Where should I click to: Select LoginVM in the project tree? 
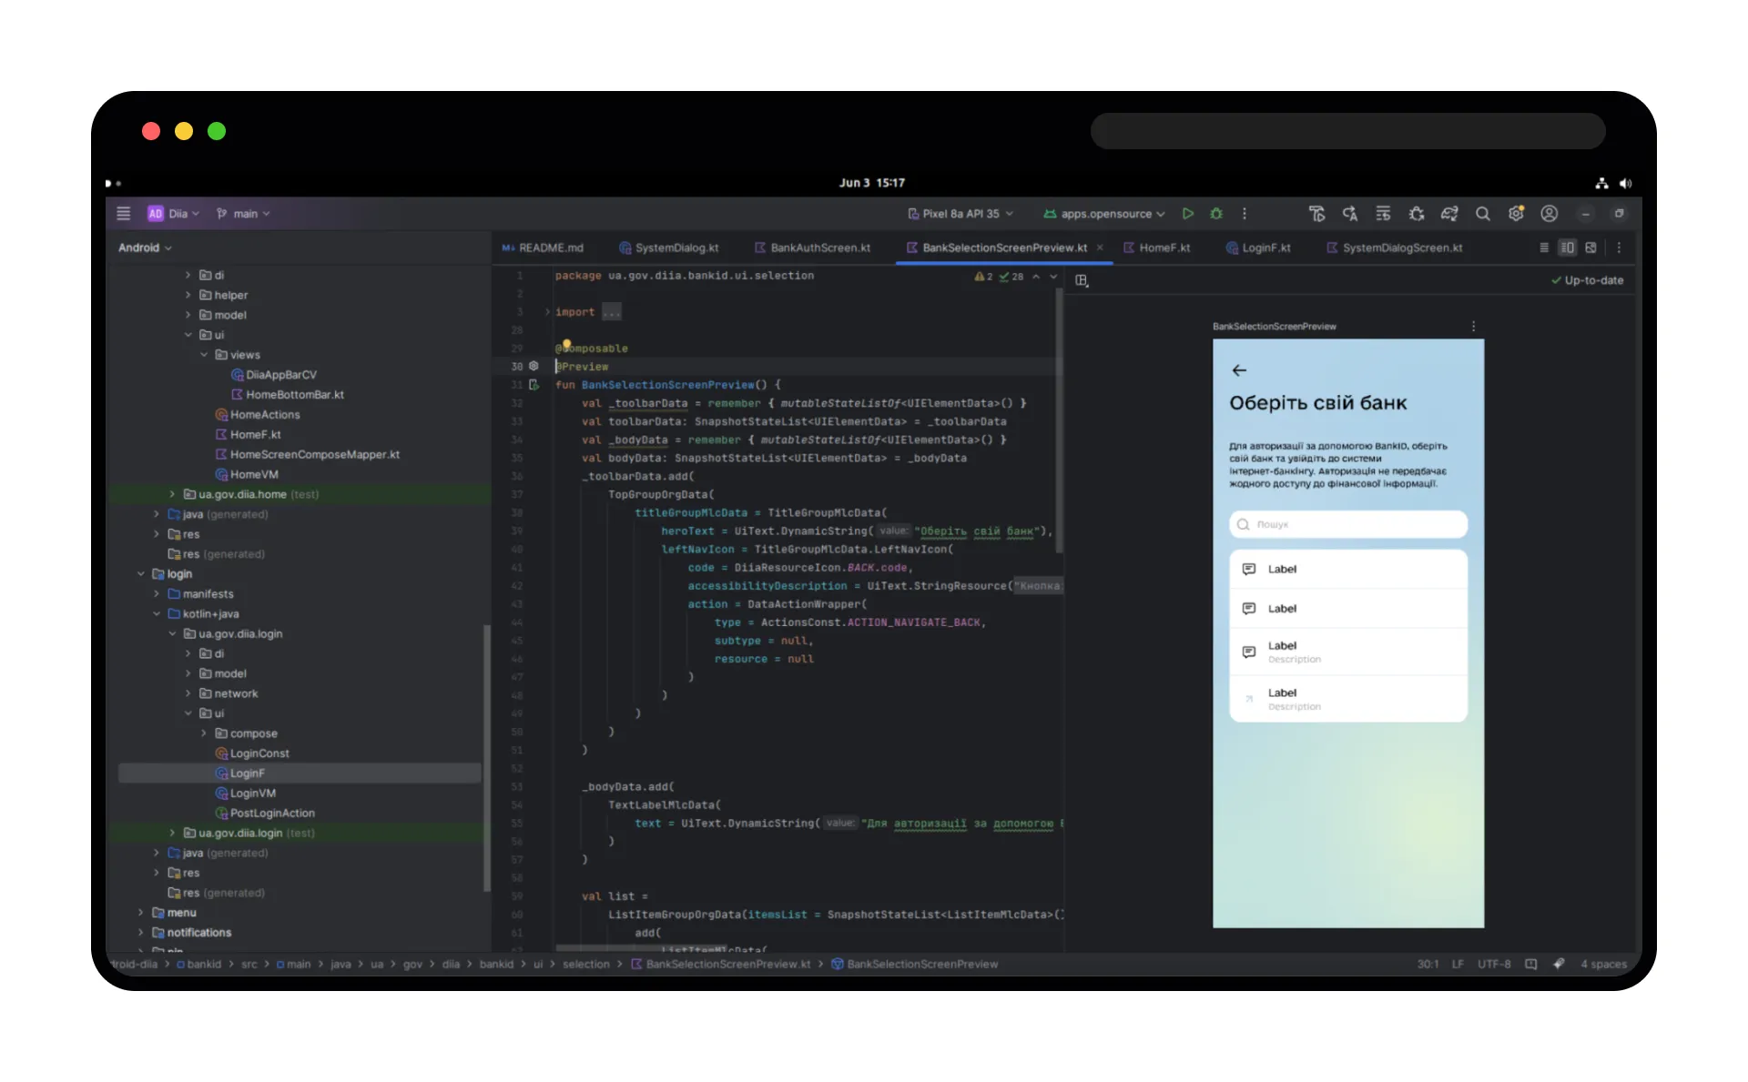tap(252, 794)
